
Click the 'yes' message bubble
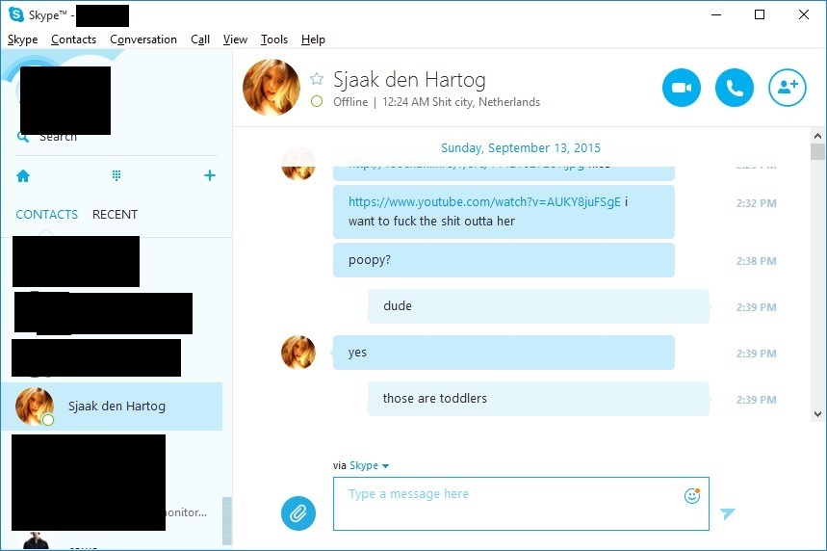click(504, 353)
